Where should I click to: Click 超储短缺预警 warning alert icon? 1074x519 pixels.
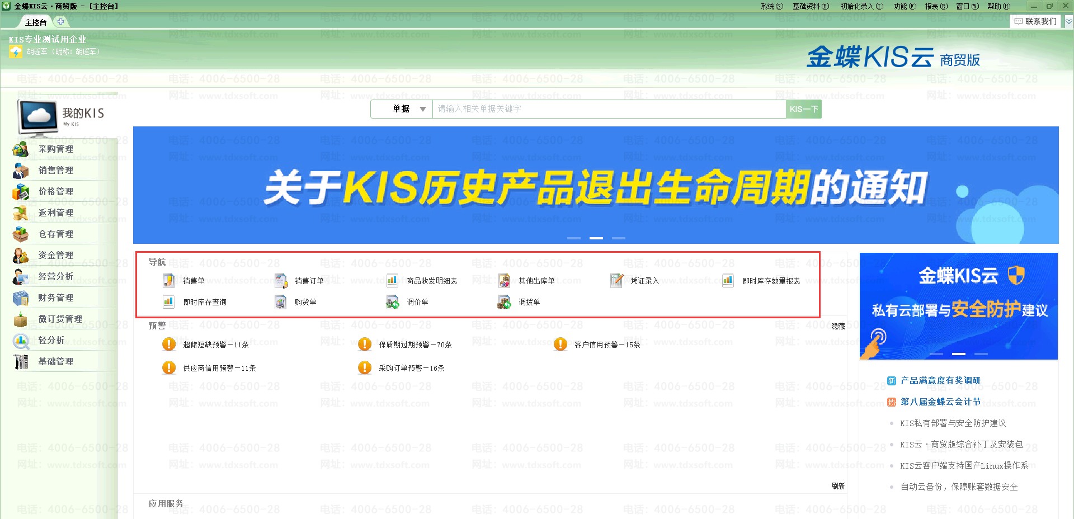(x=168, y=345)
